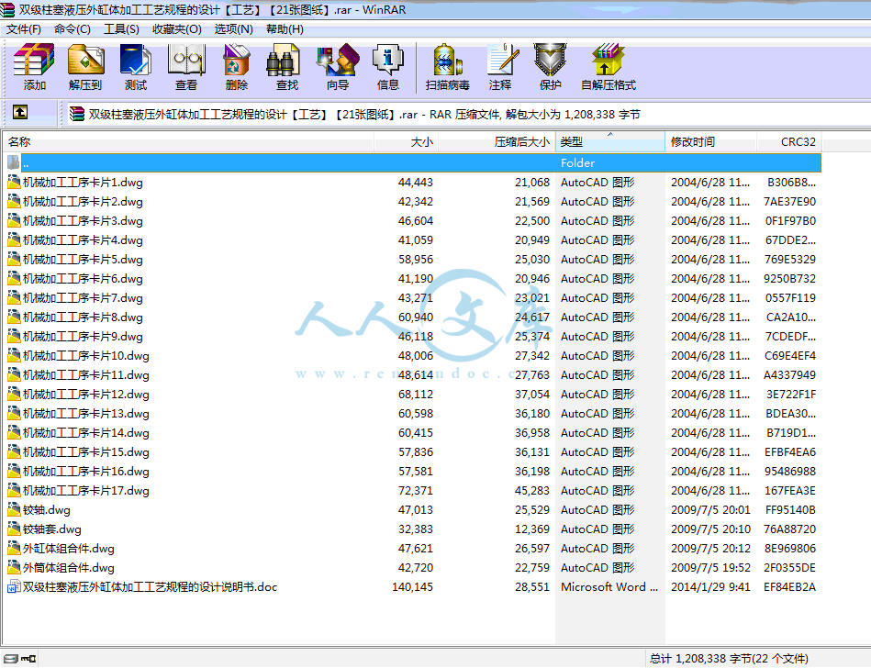Click packed size 45,283 of 卡片17.dwg
This screenshot has height=668, width=871.
click(x=532, y=491)
